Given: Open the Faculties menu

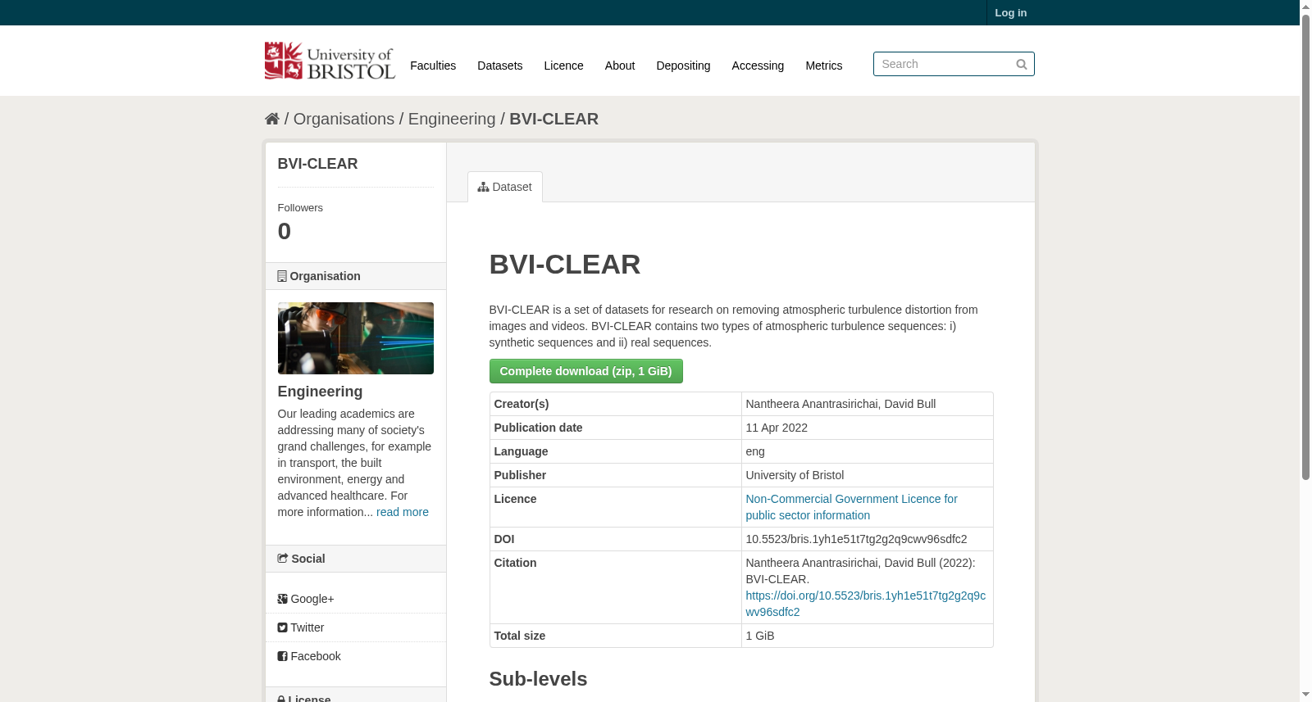Looking at the screenshot, I should click(433, 66).
